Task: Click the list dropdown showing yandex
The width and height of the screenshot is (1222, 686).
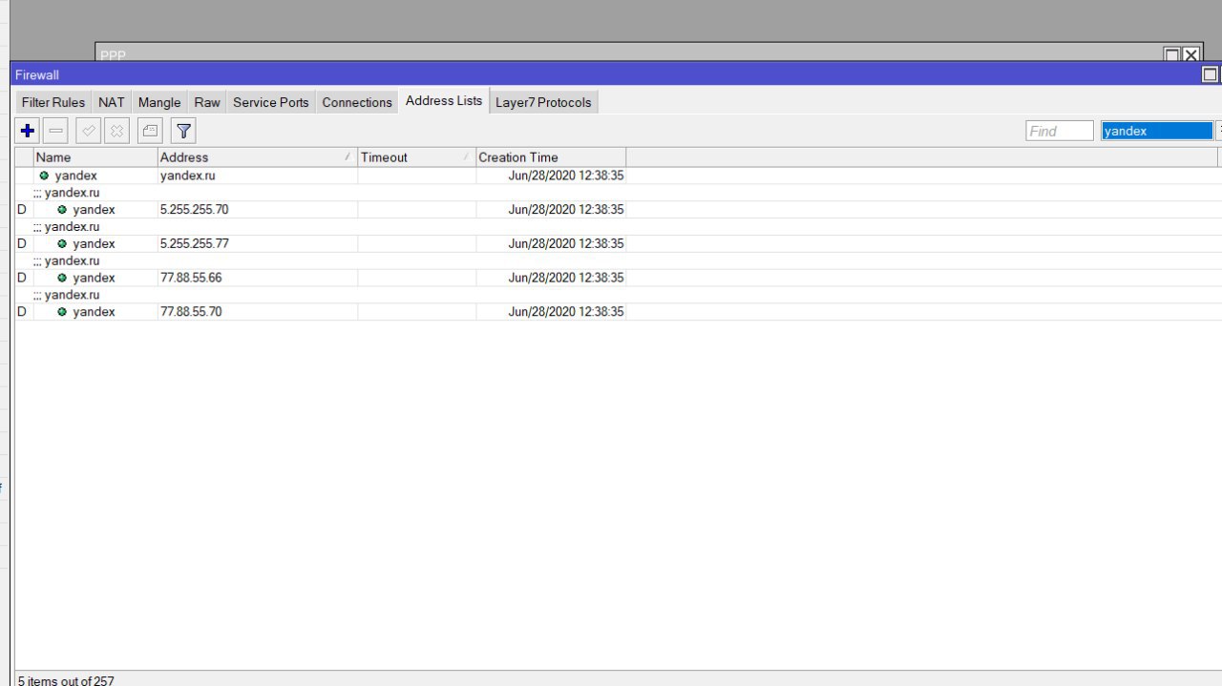Action: tap(1157, 131)
